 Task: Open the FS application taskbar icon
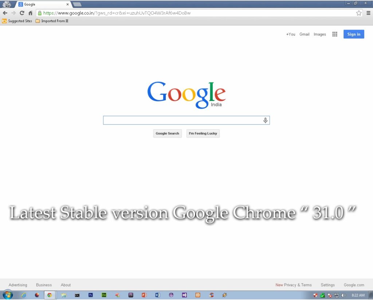point(131,295)
